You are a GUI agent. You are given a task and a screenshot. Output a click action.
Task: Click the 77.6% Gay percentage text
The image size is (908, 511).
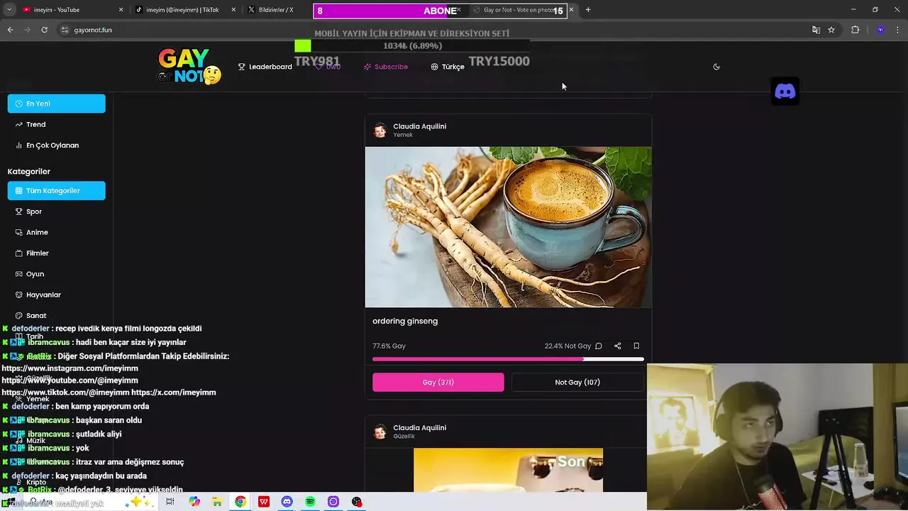click(389, 346)
